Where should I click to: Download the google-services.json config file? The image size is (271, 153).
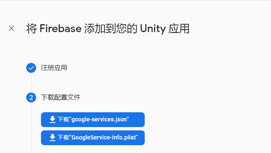pyautogui.click(x=93, y=120)
